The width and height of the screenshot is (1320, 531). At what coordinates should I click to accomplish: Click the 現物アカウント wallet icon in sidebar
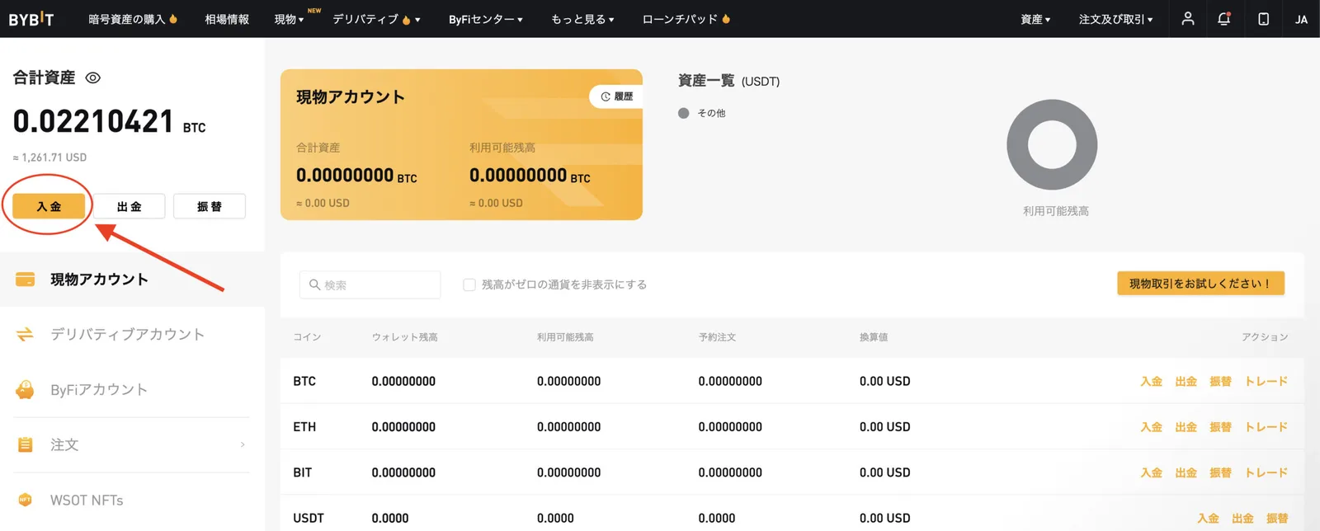tap(26, 280)
